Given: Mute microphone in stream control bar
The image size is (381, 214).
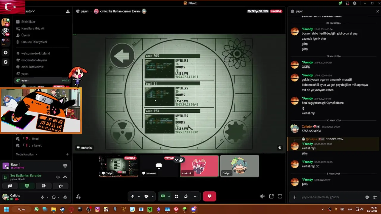Looking at the screenshot, I should coord(133,196).
